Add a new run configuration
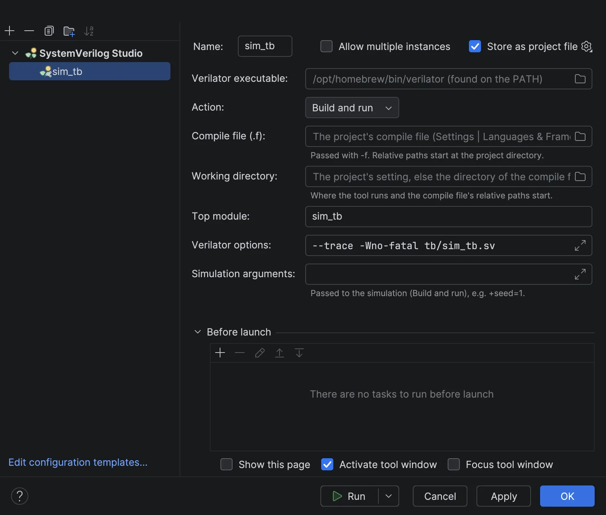The width and height of the screenshot is (606, 515). [9, 31]
